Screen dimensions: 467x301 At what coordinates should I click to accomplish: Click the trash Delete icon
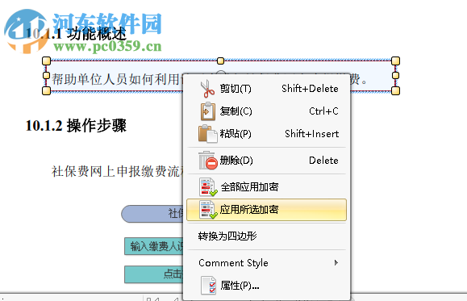(x=208, y=160)
